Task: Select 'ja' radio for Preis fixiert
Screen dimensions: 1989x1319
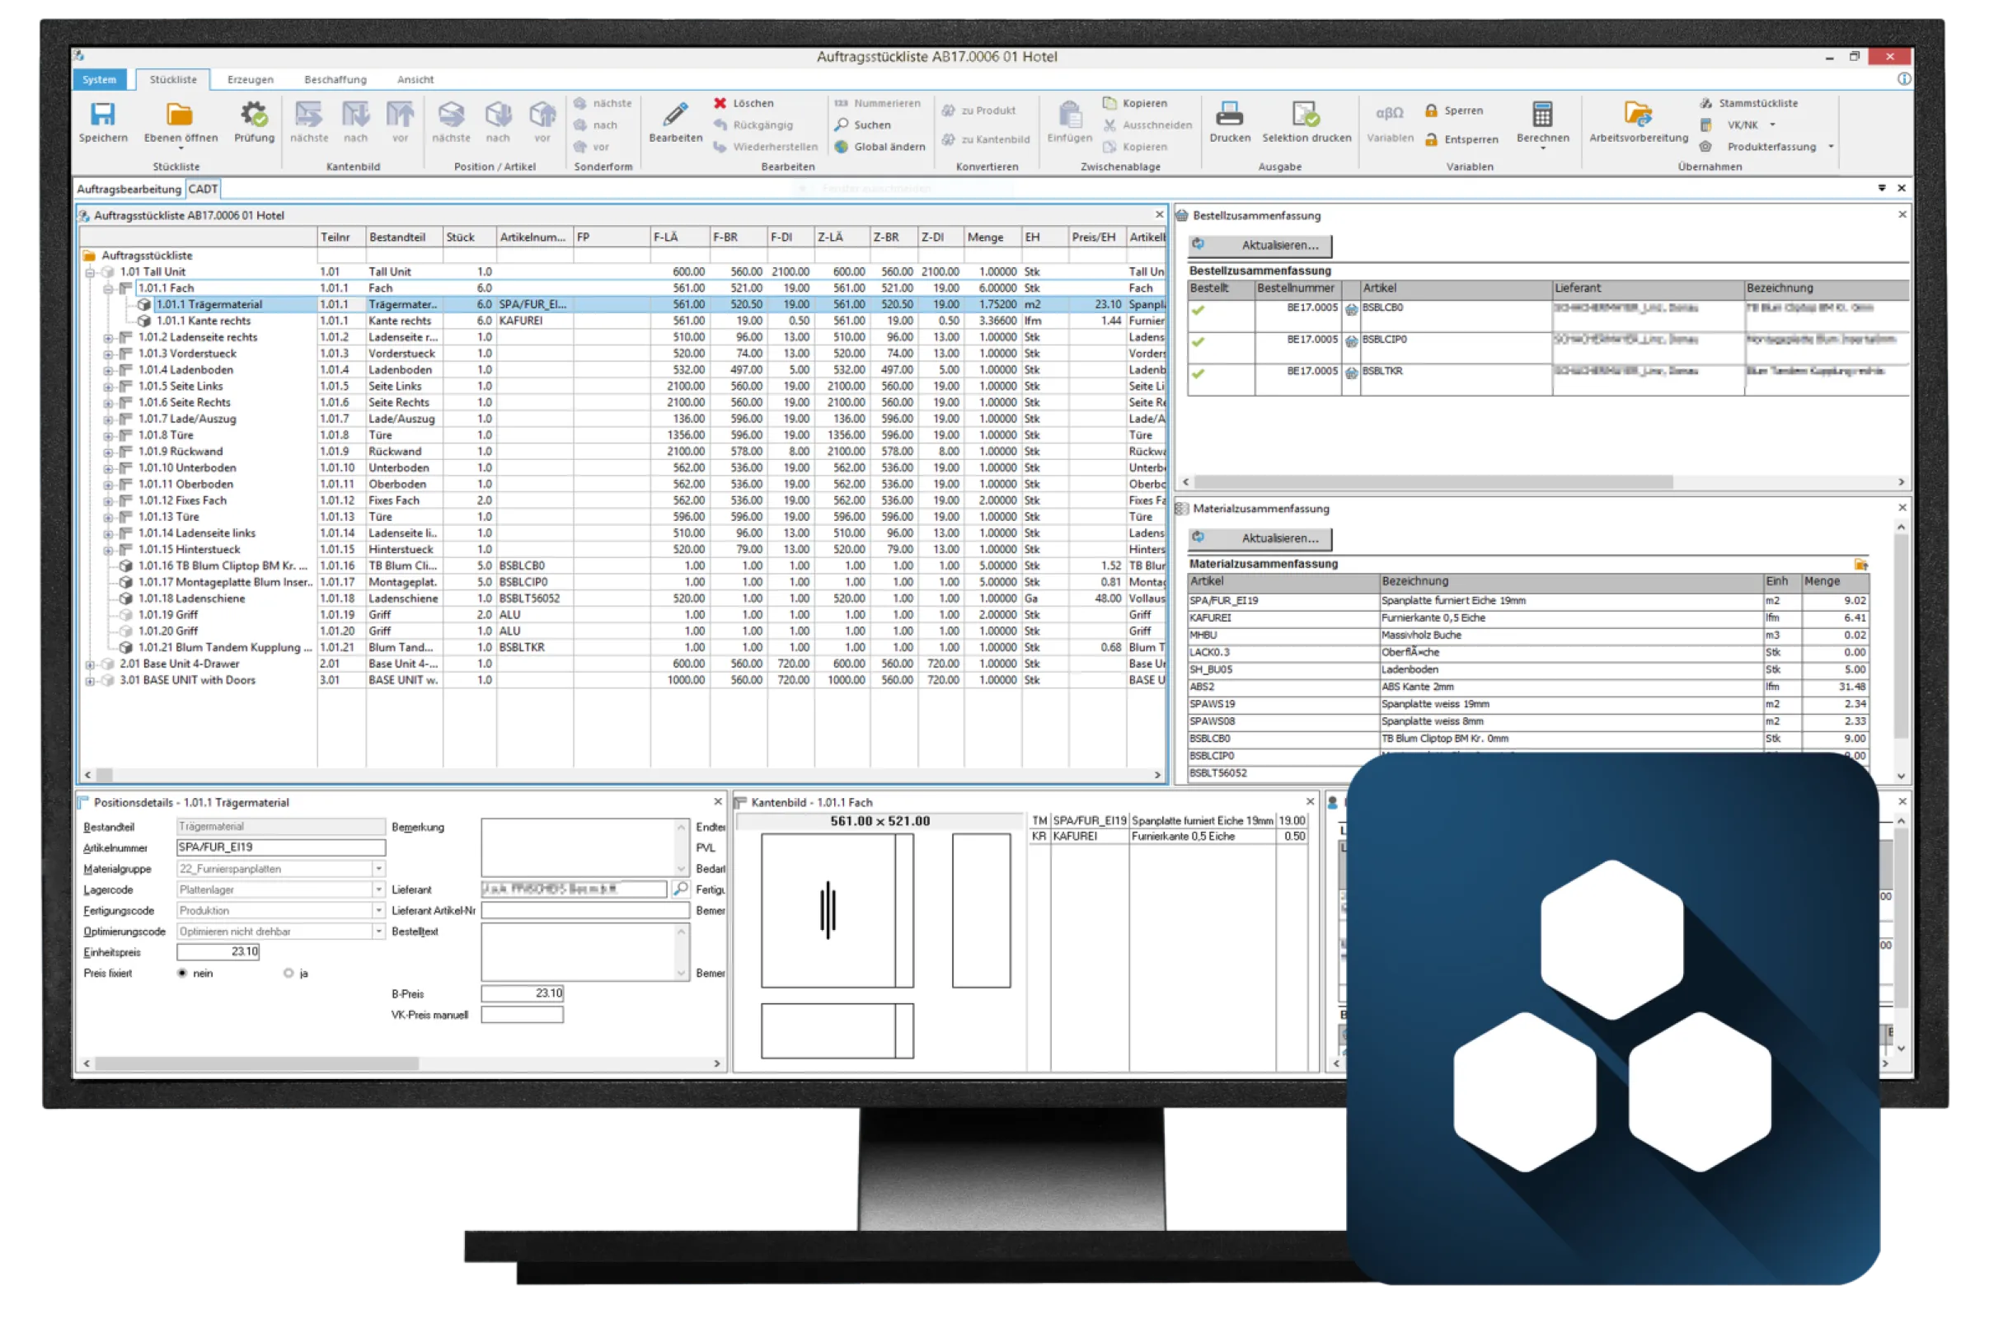Action: pos(288,974)
